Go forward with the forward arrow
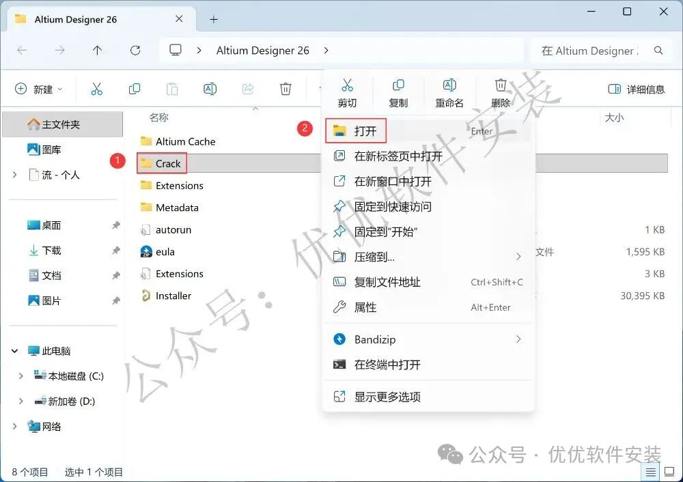 pos(59,51)
